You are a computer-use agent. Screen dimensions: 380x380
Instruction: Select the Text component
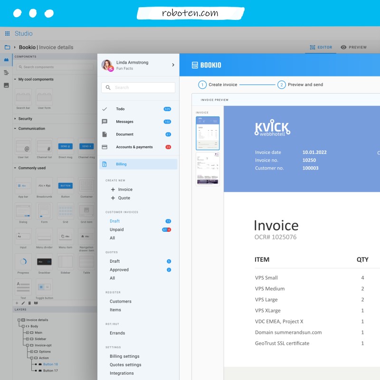[x=23, y=289]
